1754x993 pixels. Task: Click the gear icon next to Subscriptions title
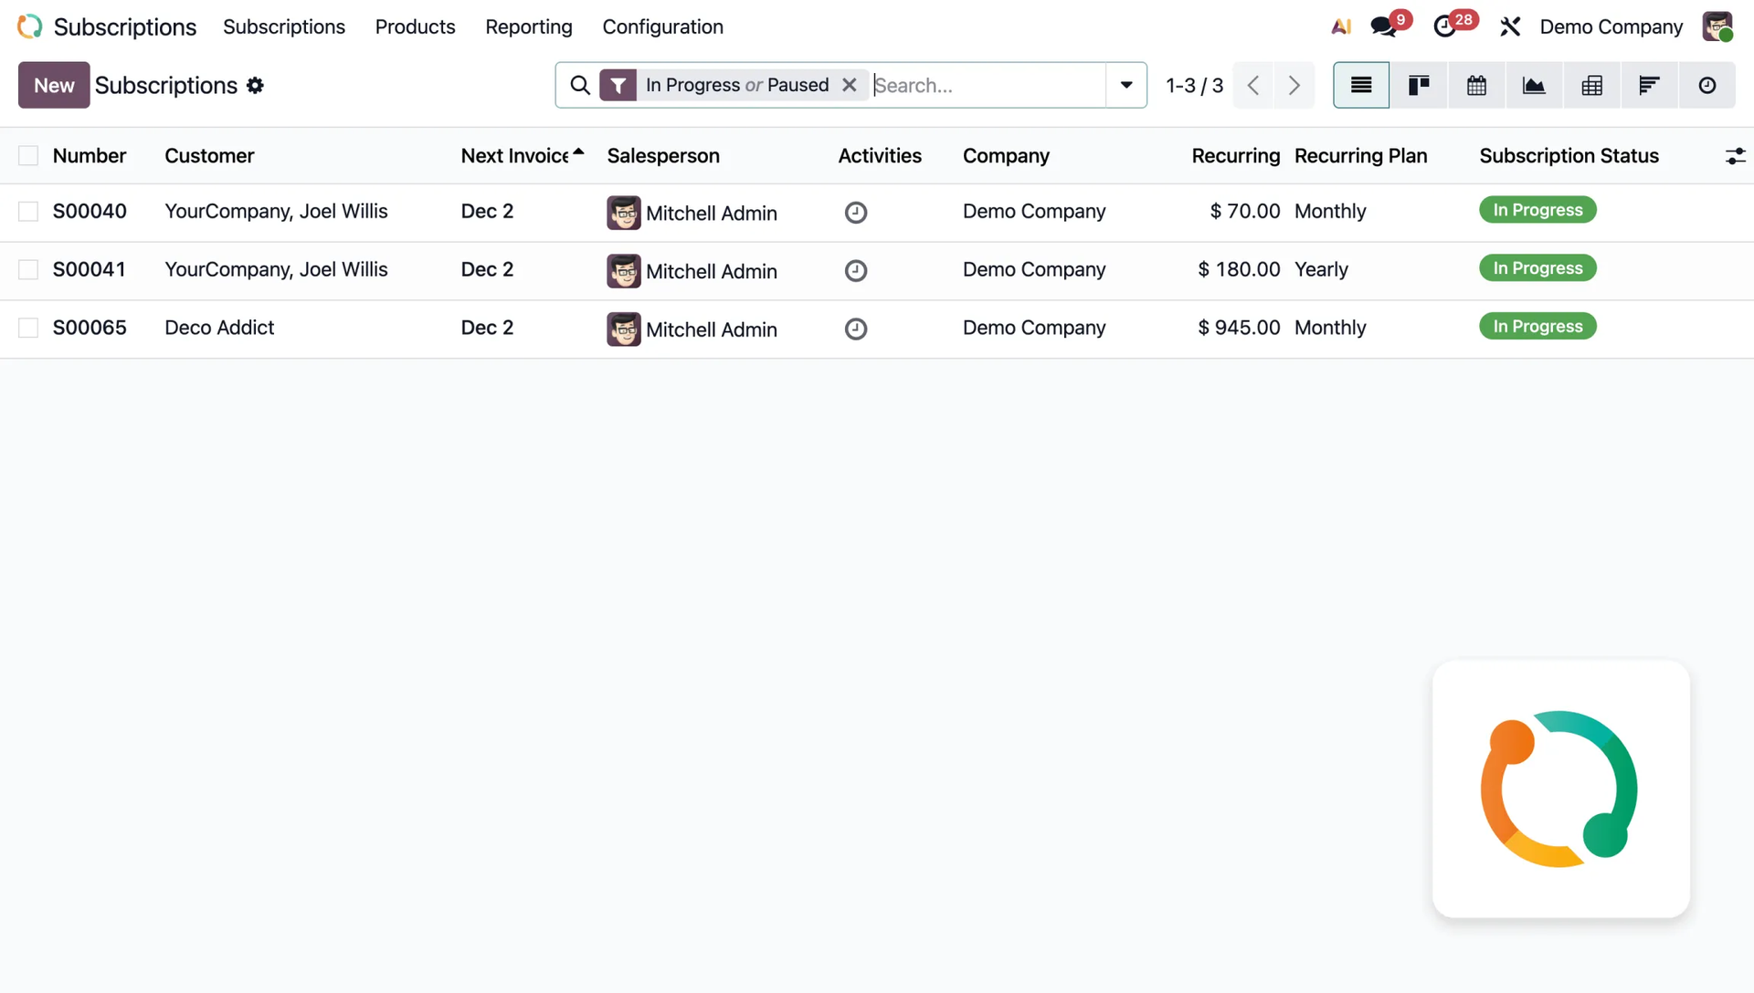(255, 85)
